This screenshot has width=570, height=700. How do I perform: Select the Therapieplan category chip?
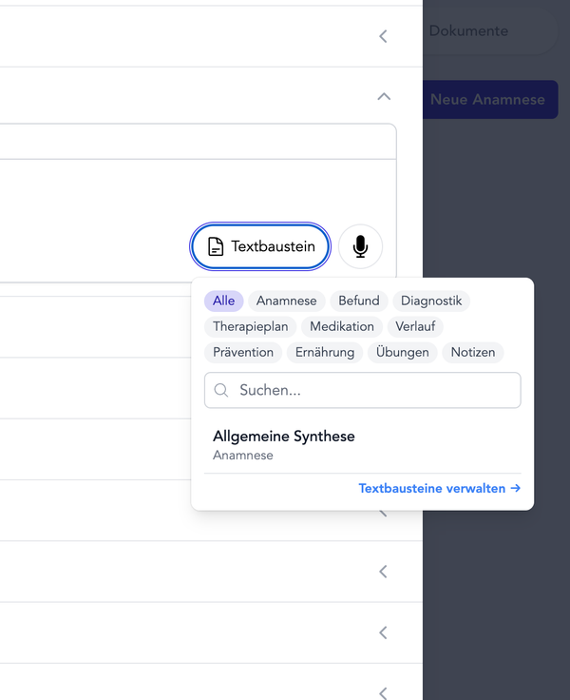click(251, 326)
